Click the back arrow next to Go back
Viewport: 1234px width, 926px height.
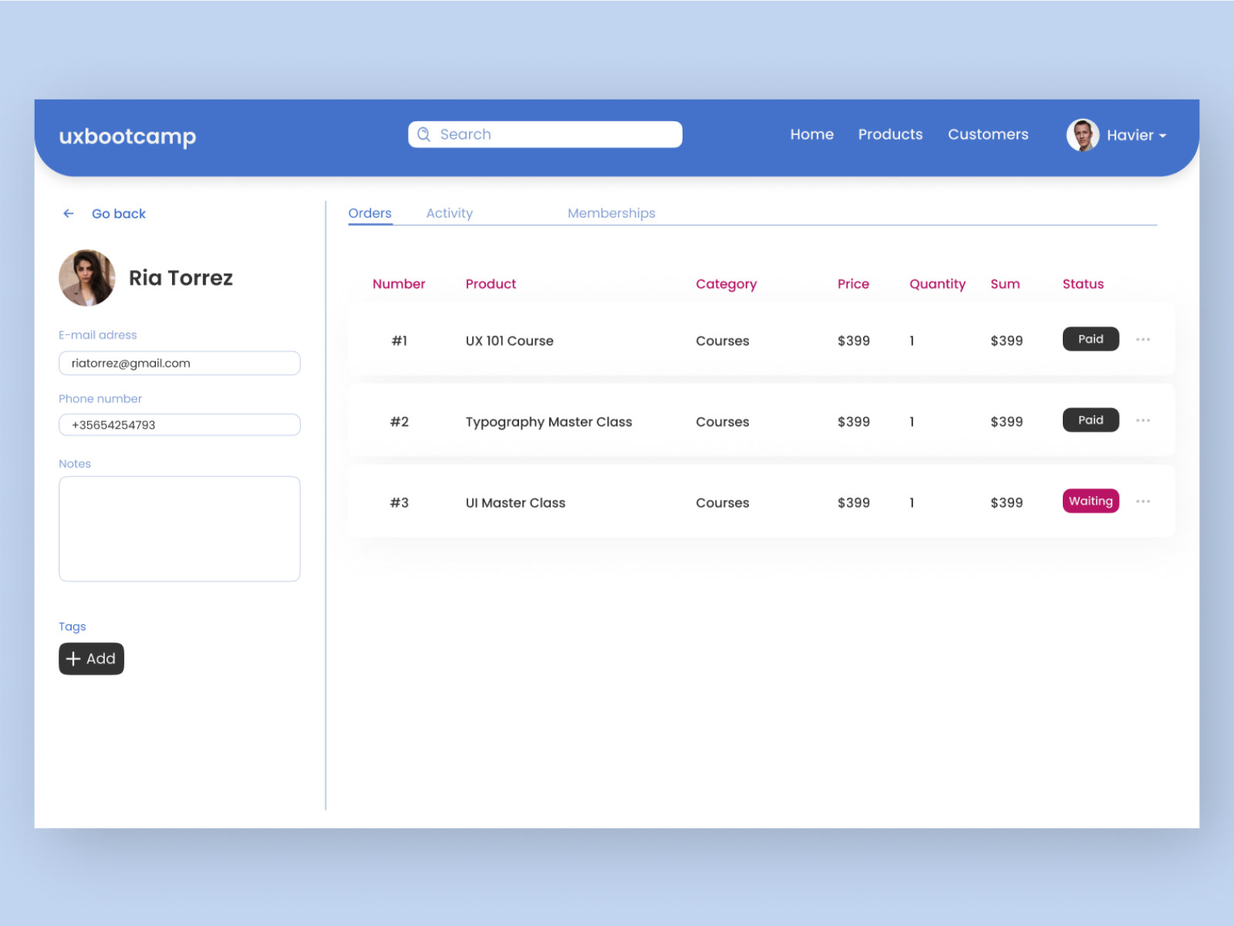[x=68, y=213]
